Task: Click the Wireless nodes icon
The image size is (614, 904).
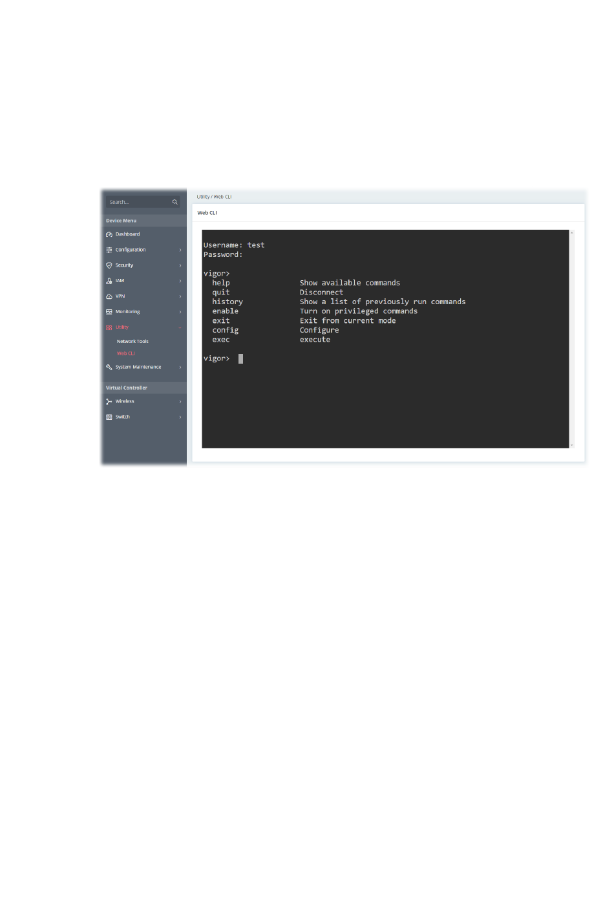Action: tap(109, 401)
